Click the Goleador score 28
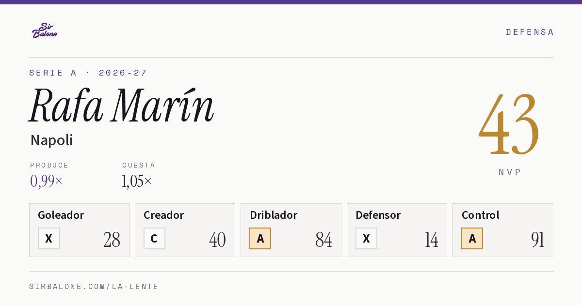Viewport: 582px width, 305px height. click(x=112, y=239)
